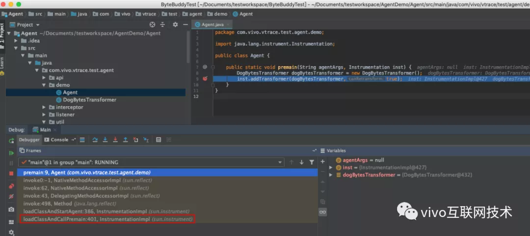Expand the api package
Screen dimensions: 530x236
pos(44,78)
